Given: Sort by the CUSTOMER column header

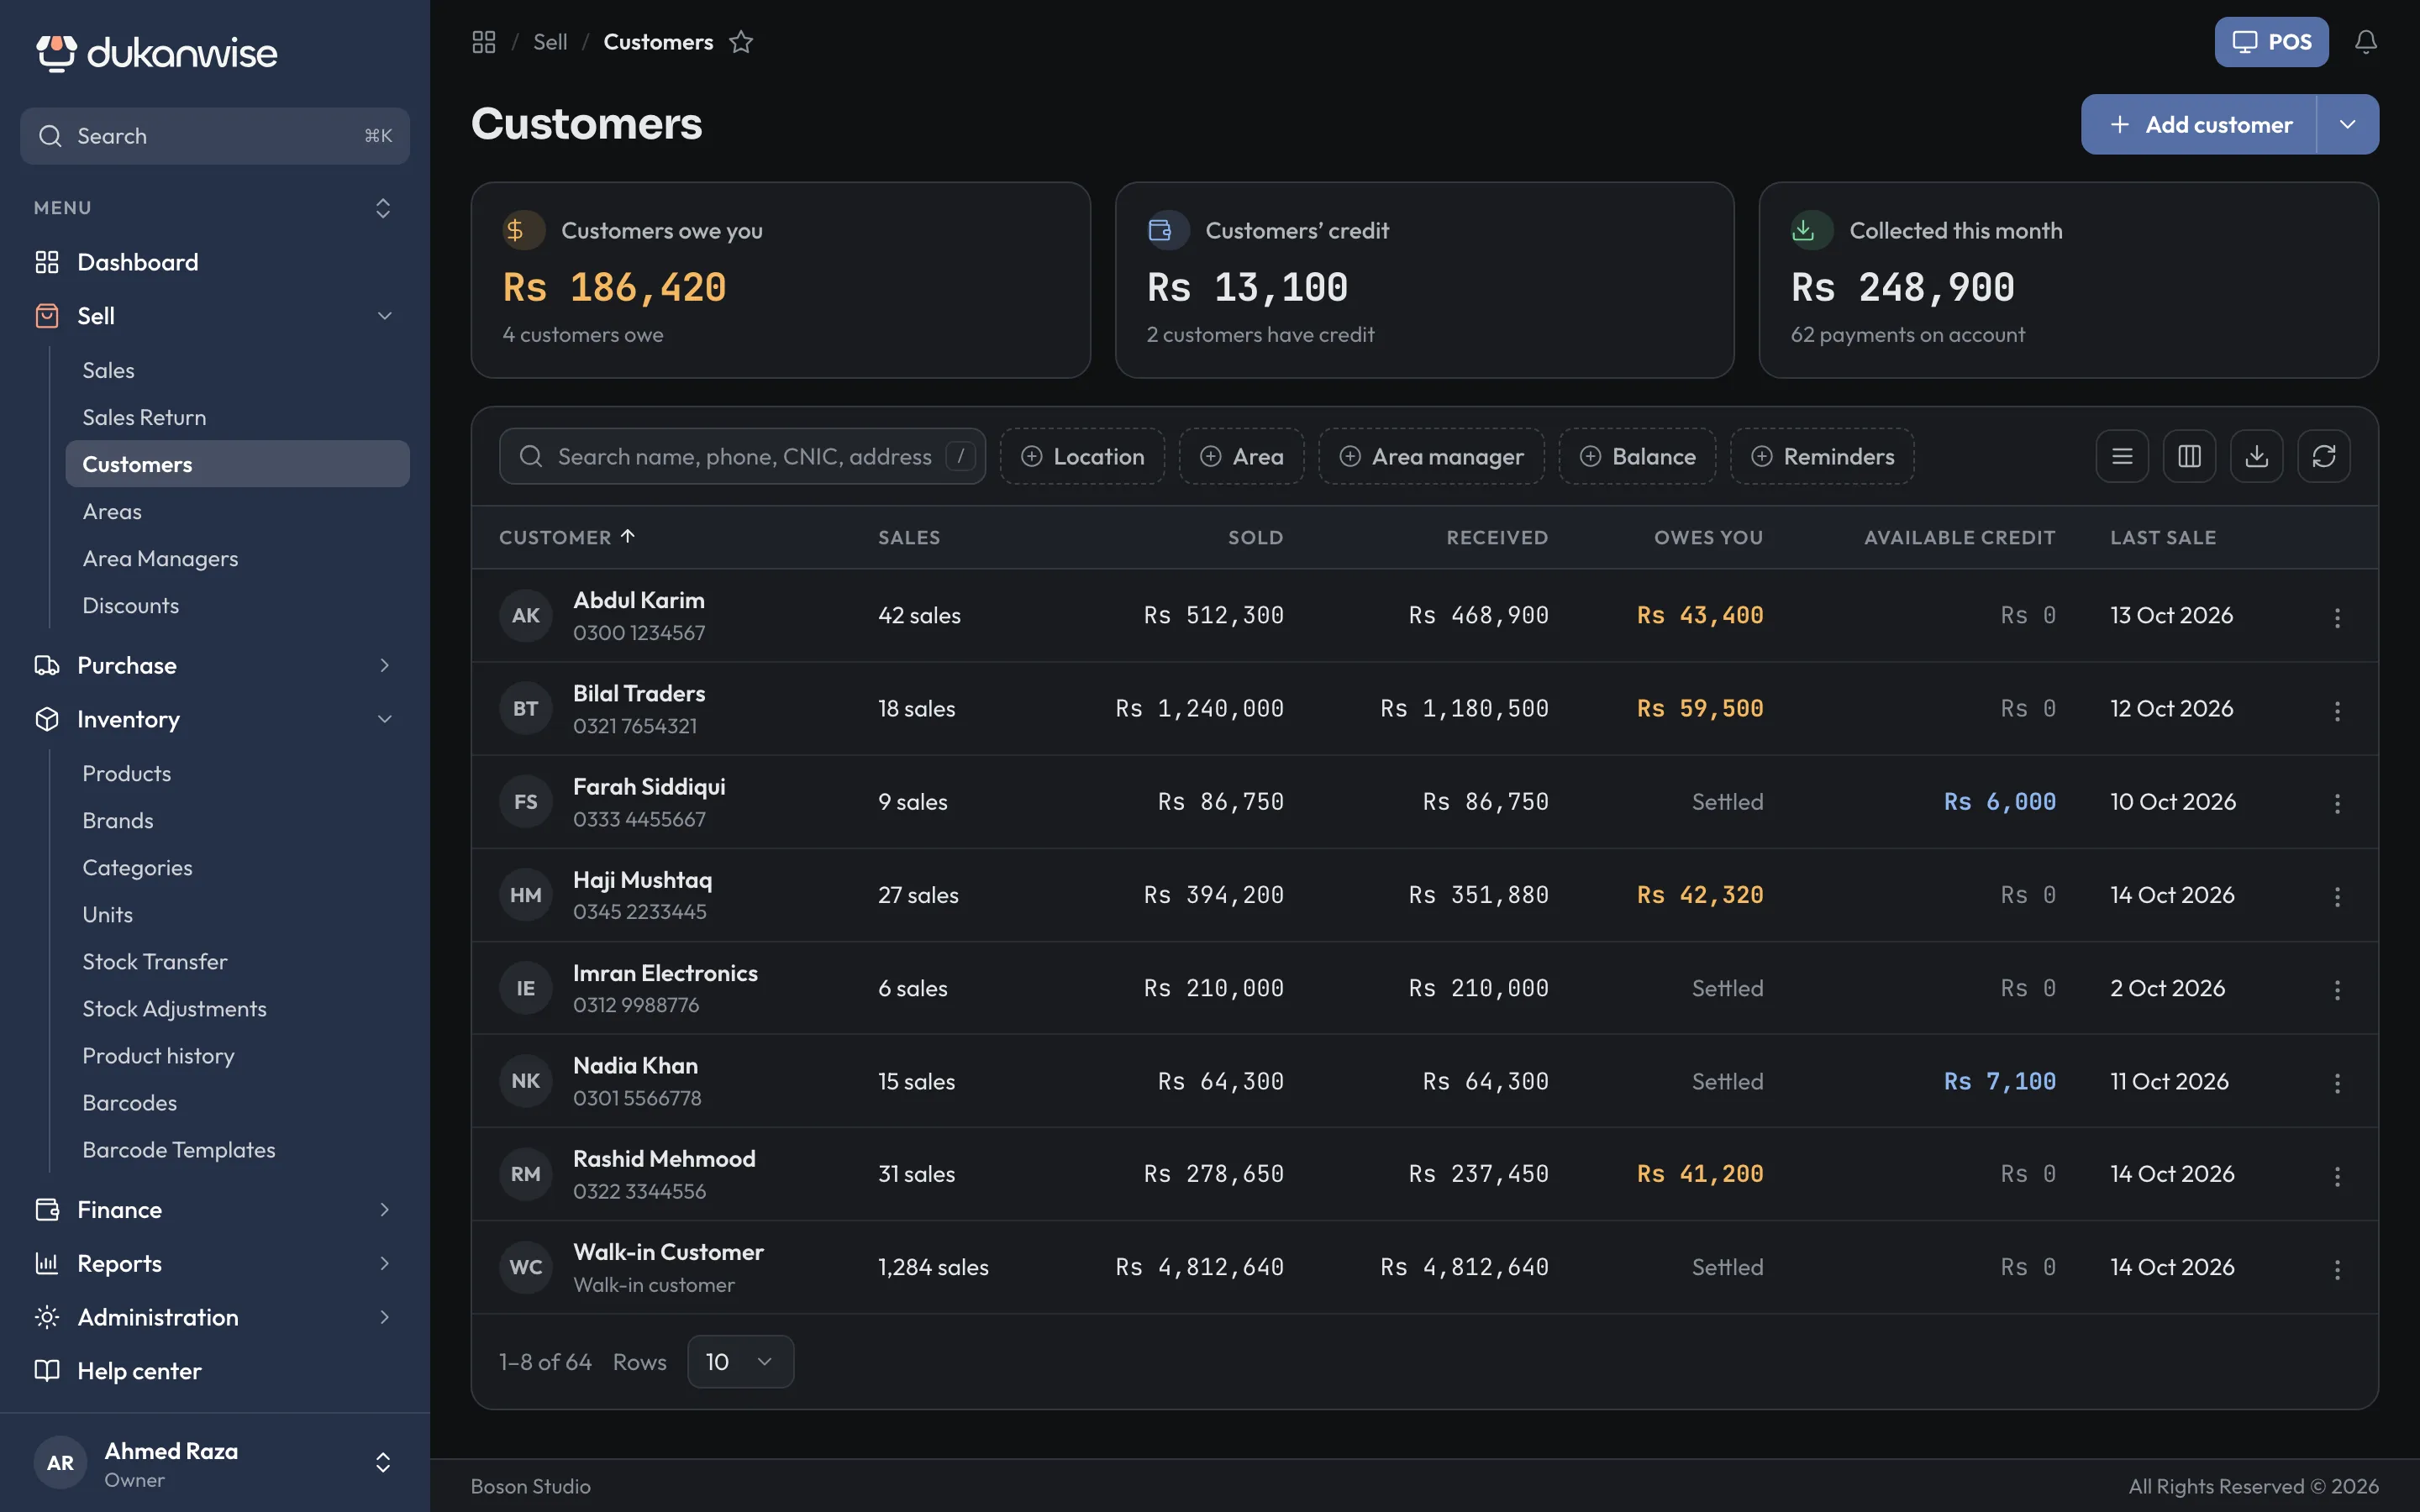Looking at the screenshot, I should pyautogui.click(x=567, y=537).
